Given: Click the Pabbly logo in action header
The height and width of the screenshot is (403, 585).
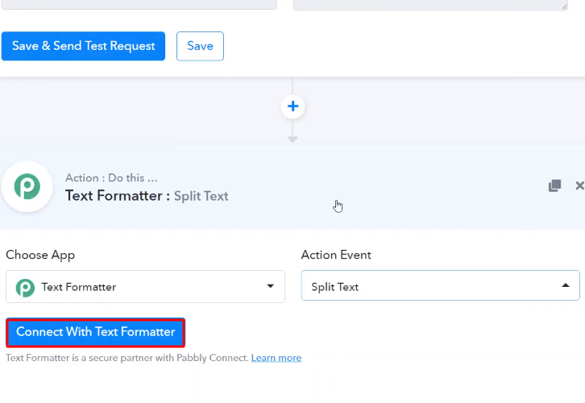Looking at the screenshot, I should click(x=27, y=186).
